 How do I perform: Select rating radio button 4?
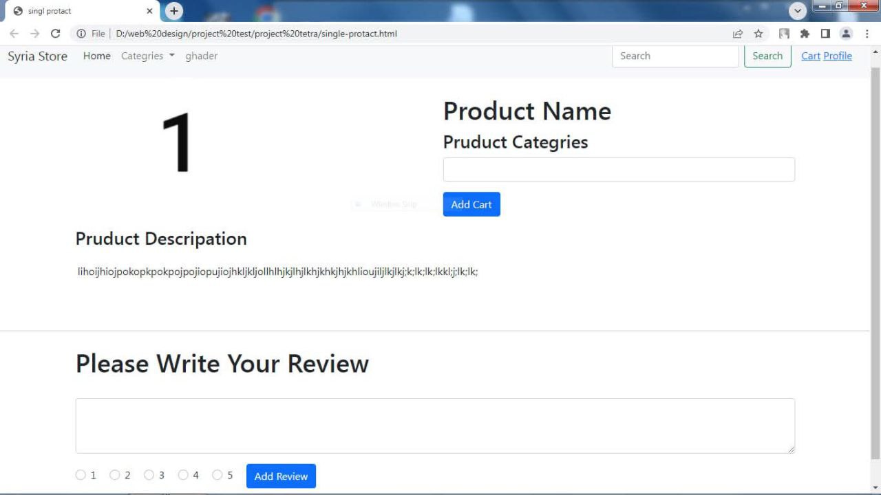(x=183, y=475)
